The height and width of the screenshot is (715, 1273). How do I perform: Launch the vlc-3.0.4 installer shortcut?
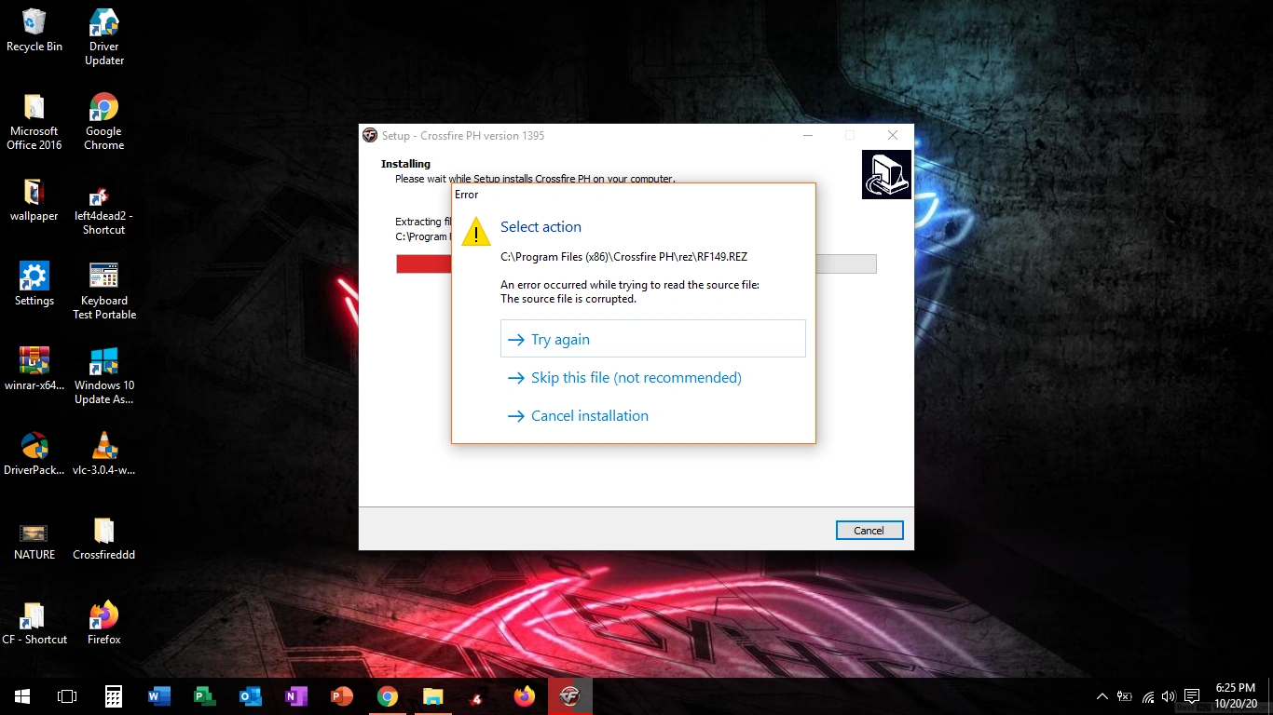coord(103,445)
